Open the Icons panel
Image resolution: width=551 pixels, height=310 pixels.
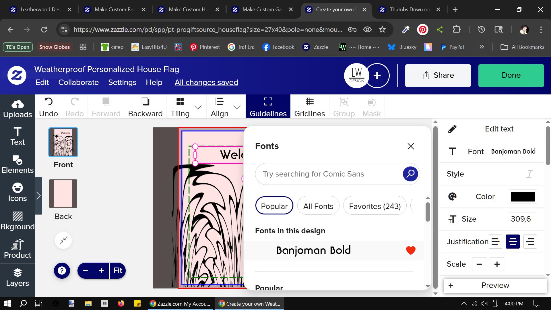pos(18,193)
